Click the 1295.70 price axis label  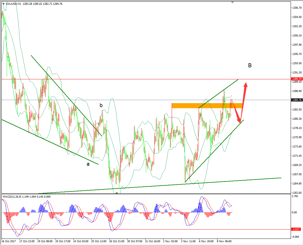(297, 54)
